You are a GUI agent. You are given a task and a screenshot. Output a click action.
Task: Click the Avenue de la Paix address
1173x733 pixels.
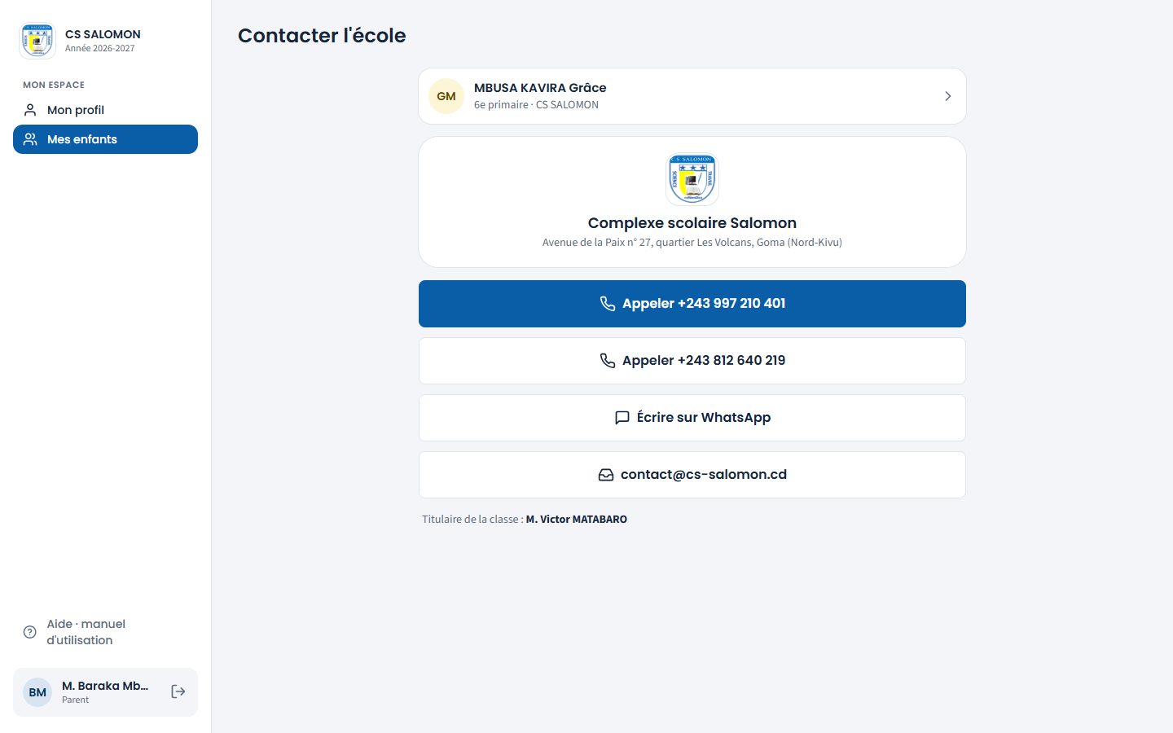coord(692,242)
